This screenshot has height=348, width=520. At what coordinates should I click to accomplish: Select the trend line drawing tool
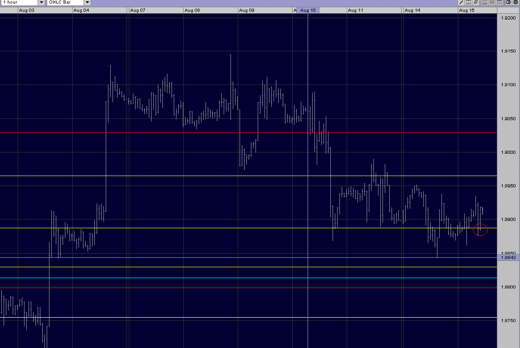[461, 2]
